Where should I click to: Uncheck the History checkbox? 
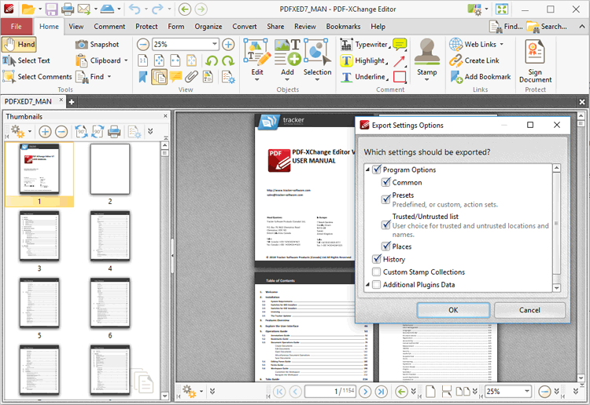click(377, 259)
